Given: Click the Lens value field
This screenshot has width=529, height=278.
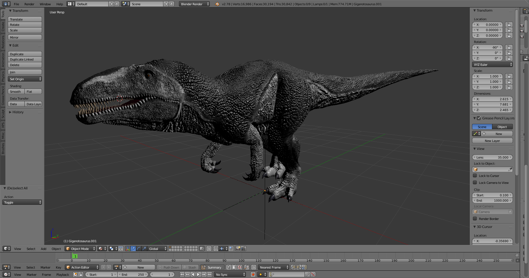Looking at the screenshot, I should 492,157.
